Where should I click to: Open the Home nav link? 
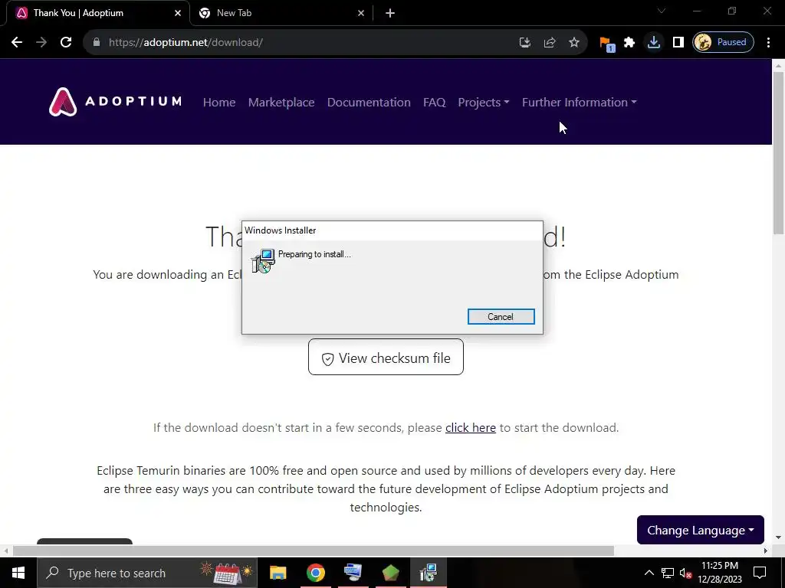(219, 102)
